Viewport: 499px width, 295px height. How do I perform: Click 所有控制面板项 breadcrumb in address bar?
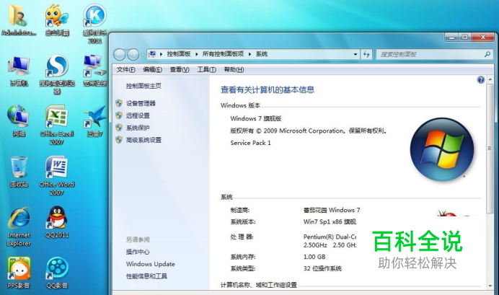tap(223, 54)
